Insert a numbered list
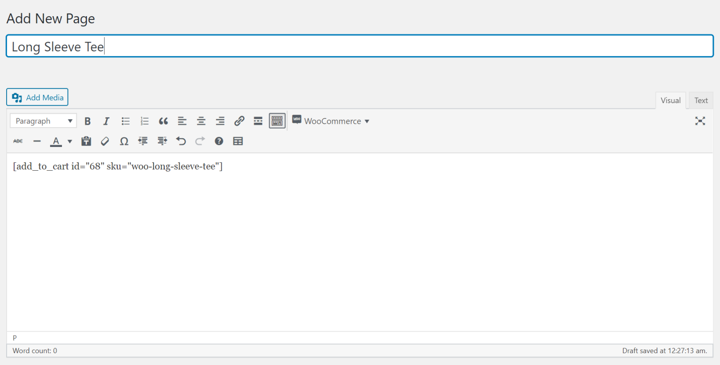The image size is (720, 365). pyautogui.click(x=144, y=121)
